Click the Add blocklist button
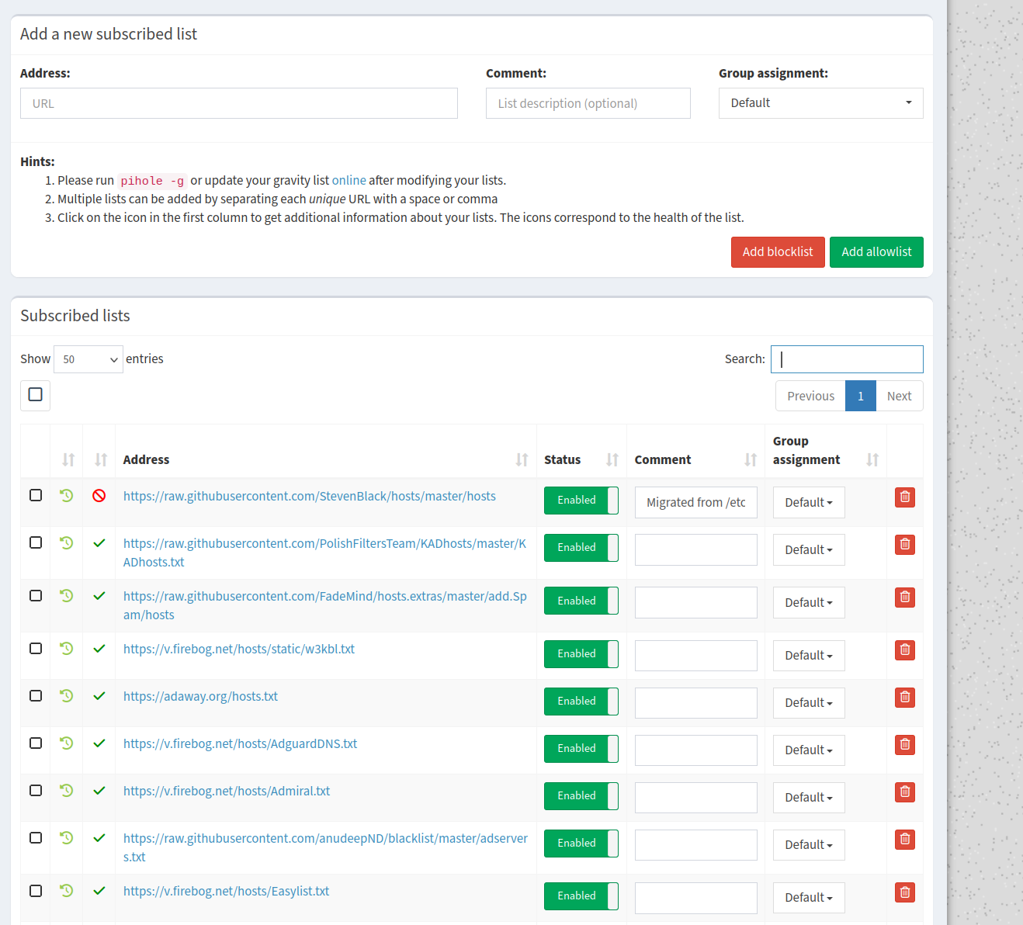 pos(777,252)
